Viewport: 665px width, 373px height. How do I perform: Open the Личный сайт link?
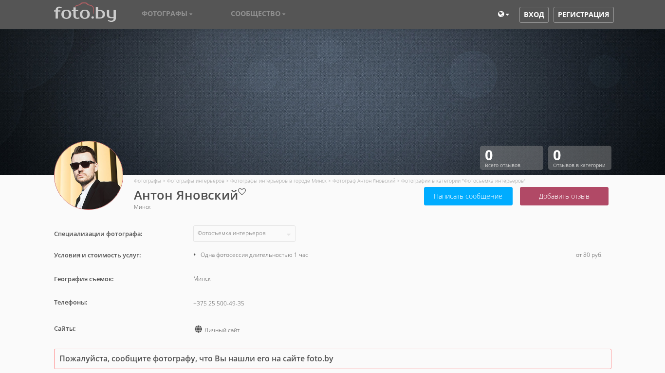[x=222, y=330]
